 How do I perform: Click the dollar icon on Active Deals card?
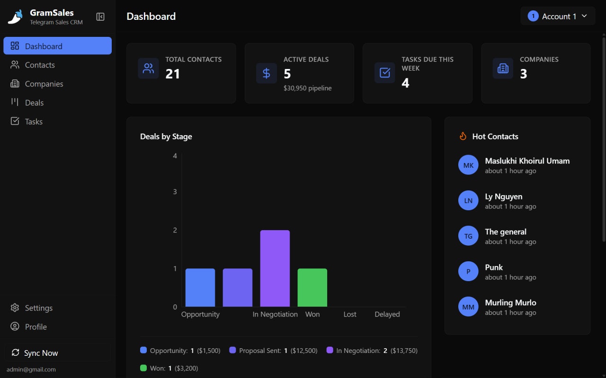(266, 73)
